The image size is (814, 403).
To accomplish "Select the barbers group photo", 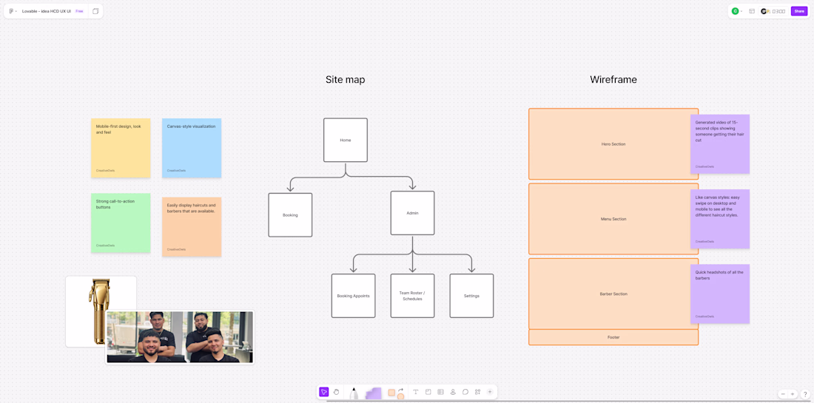I will (x=180, y=337).
